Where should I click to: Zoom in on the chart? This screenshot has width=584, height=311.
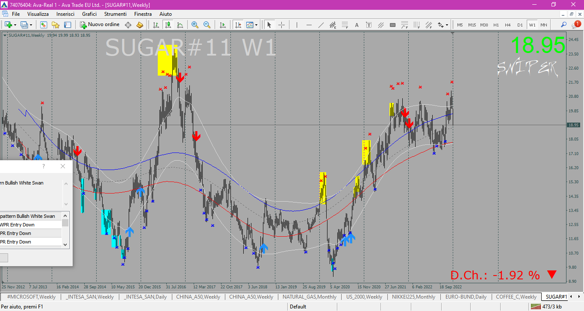click(195, 25)
